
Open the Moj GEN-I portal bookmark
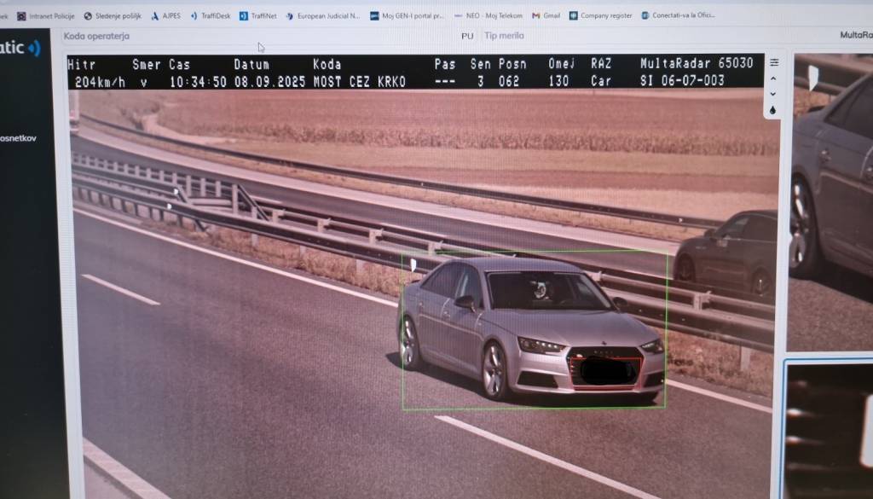tap(408, 15)
